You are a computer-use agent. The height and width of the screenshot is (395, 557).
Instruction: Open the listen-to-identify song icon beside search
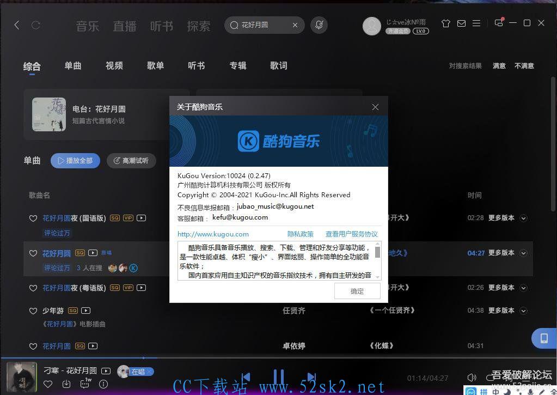319,25
